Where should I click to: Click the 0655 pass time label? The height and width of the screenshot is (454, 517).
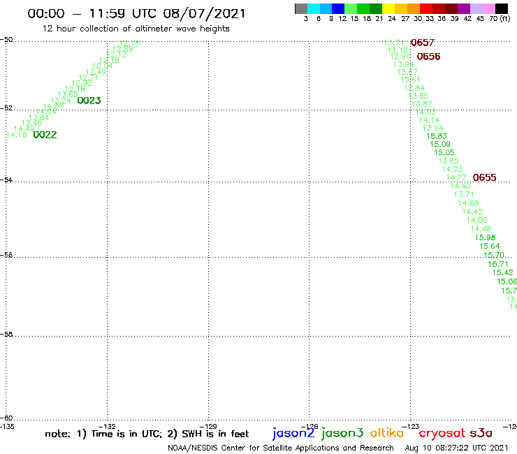(484, 177)
